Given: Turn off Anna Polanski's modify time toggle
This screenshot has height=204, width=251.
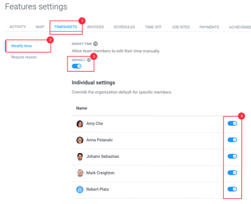Looking at the screenshot, I should click(232, 140).
